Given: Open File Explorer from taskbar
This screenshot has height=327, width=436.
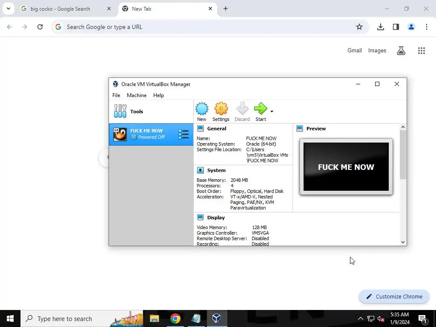Looking at the screenshot, I should pos(154,318).
